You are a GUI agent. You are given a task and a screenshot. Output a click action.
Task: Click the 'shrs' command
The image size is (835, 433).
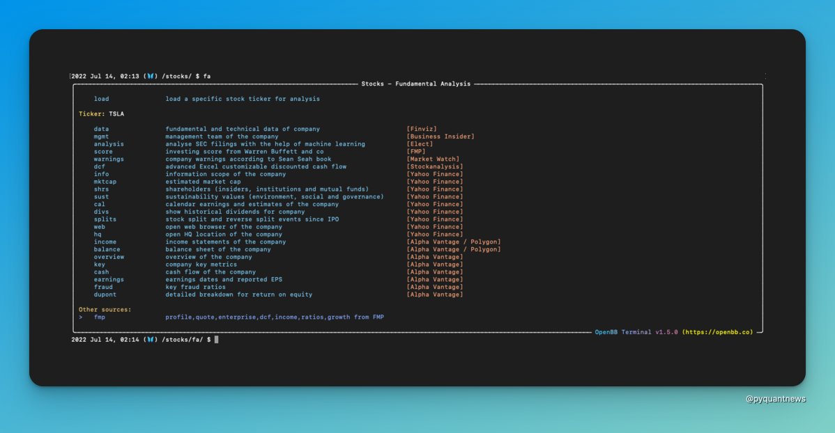(x=101, y=189)
